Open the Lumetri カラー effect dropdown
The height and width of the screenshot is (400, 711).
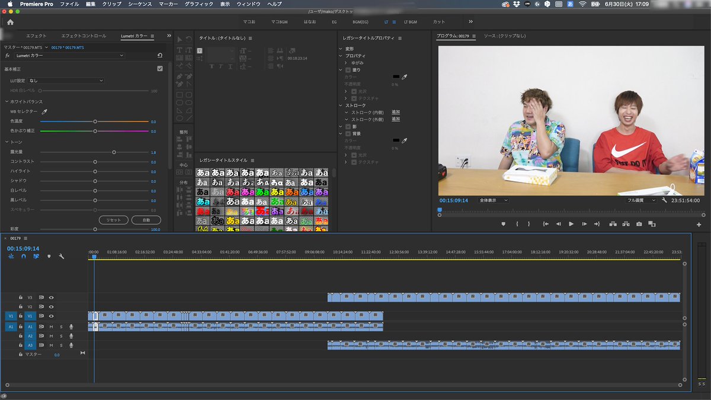point(69,56)
